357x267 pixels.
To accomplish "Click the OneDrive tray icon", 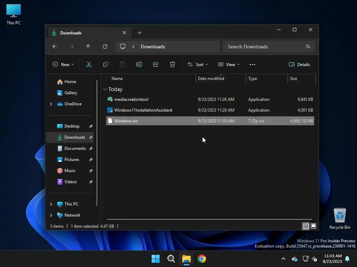I will click(x=294, y=259).
